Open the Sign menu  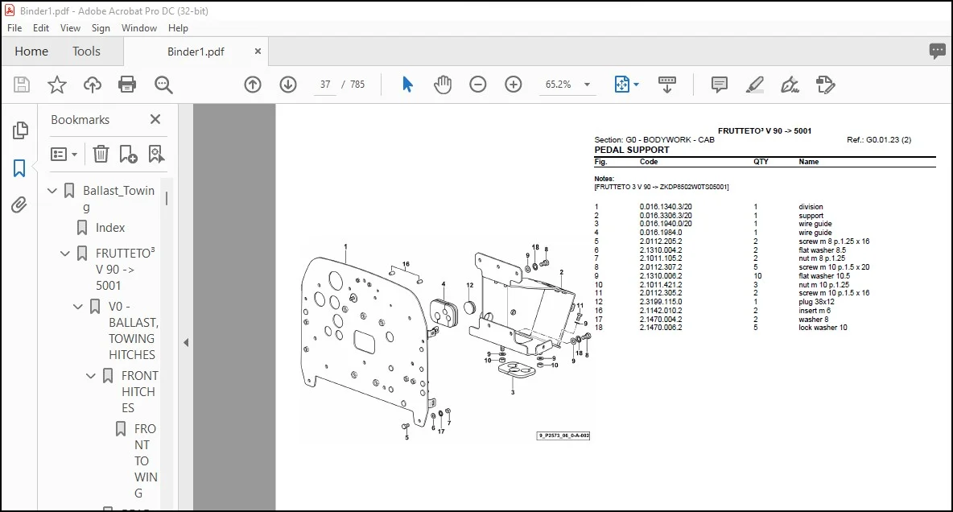tap(101, 28)
